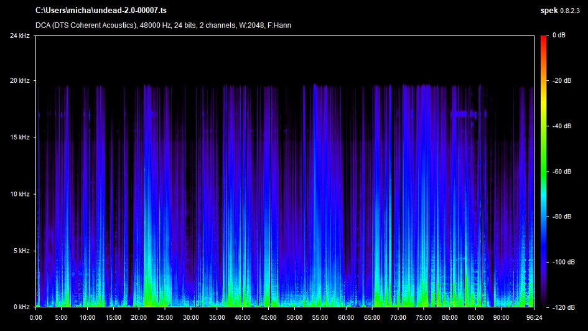Click the 0 dB level label

(559, 36)
